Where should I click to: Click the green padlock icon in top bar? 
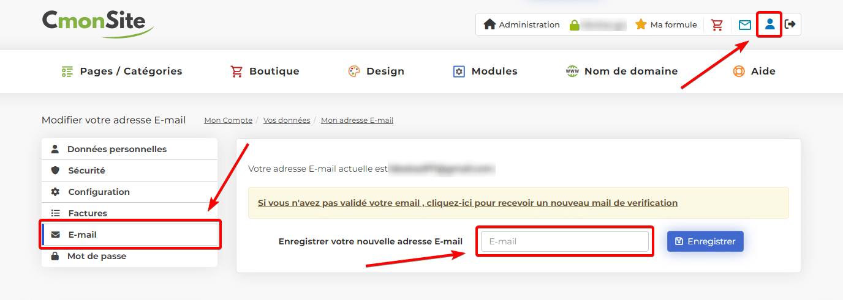[x=574, y=25]
